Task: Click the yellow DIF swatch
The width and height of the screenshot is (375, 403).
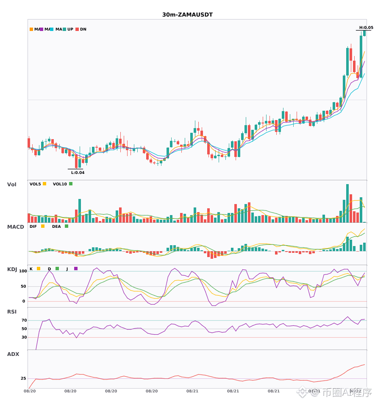Action: point(43,226)
